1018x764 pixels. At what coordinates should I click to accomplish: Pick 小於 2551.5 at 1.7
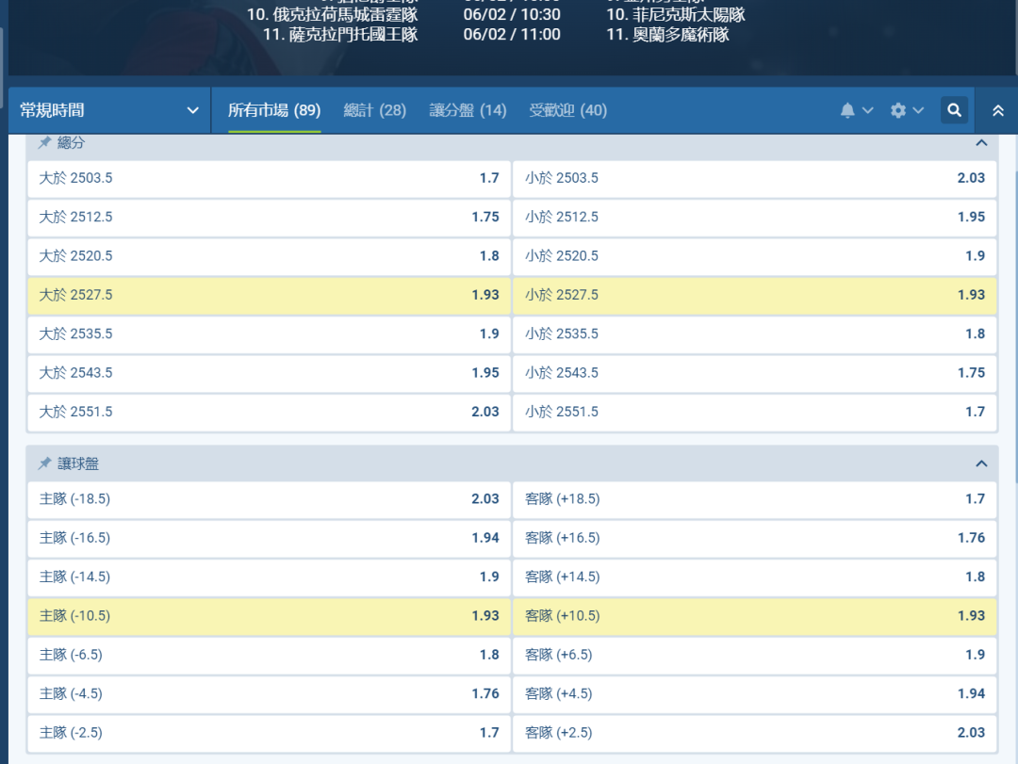pyautogui.click(x=754, y=412)
